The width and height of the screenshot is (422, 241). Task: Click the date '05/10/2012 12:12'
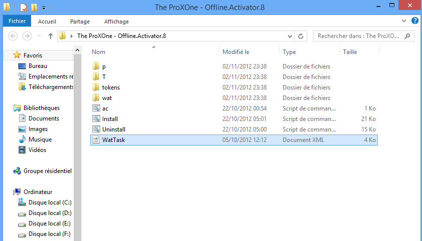(245, 140)
